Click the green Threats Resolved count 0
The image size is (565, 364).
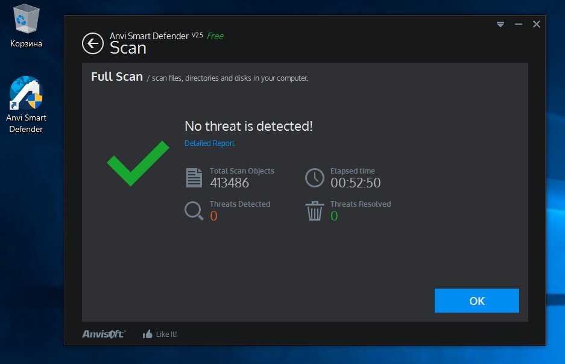334,216
